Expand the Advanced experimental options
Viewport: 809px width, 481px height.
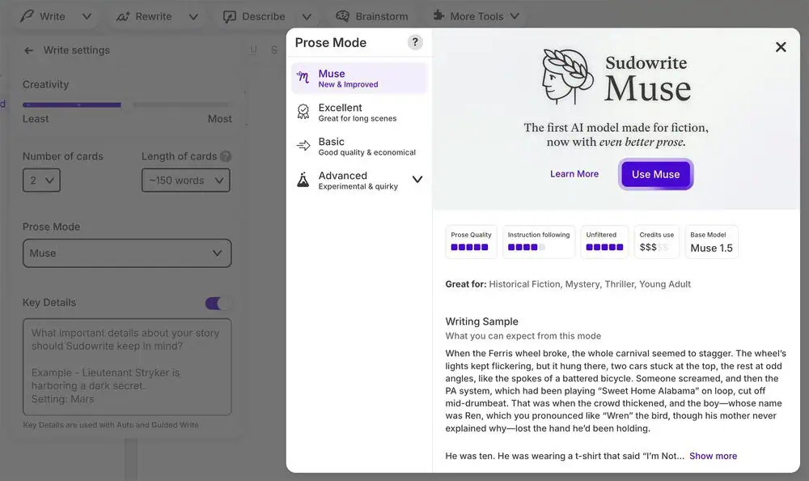tap(417, 179)
